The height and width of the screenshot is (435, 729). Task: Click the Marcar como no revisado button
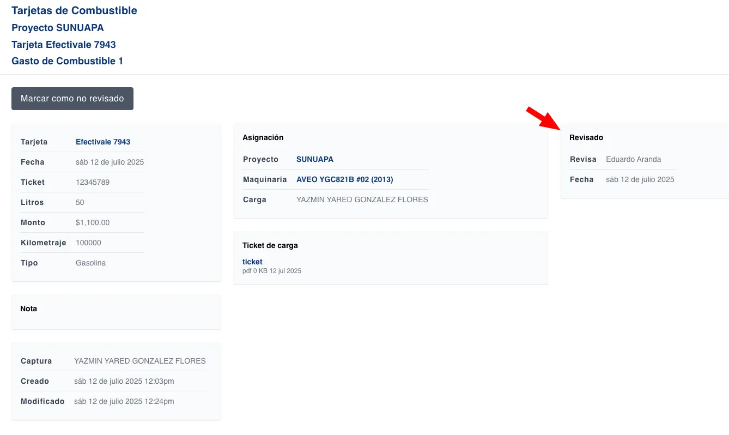point(72,99)
